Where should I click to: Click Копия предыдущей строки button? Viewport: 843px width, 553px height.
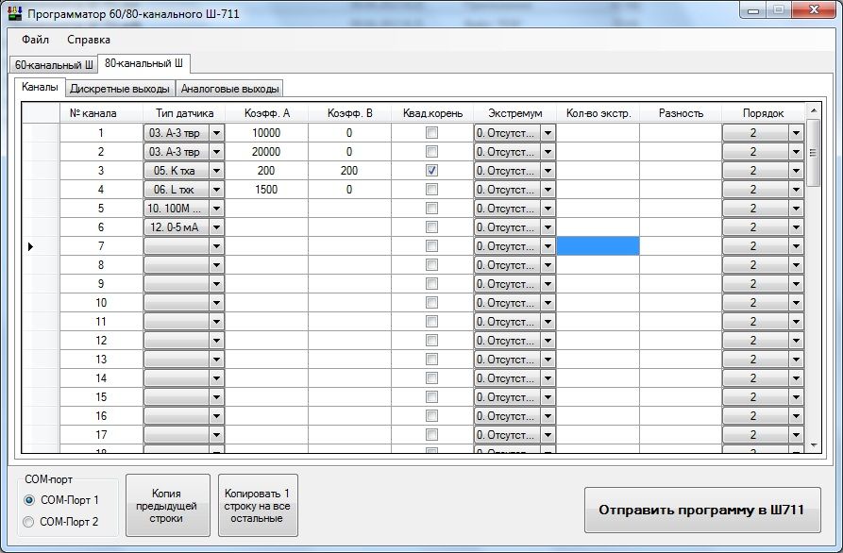pyautogui.click(x=167, y=506)
